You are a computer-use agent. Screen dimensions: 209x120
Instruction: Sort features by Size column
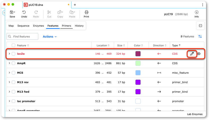click(121, 45)
